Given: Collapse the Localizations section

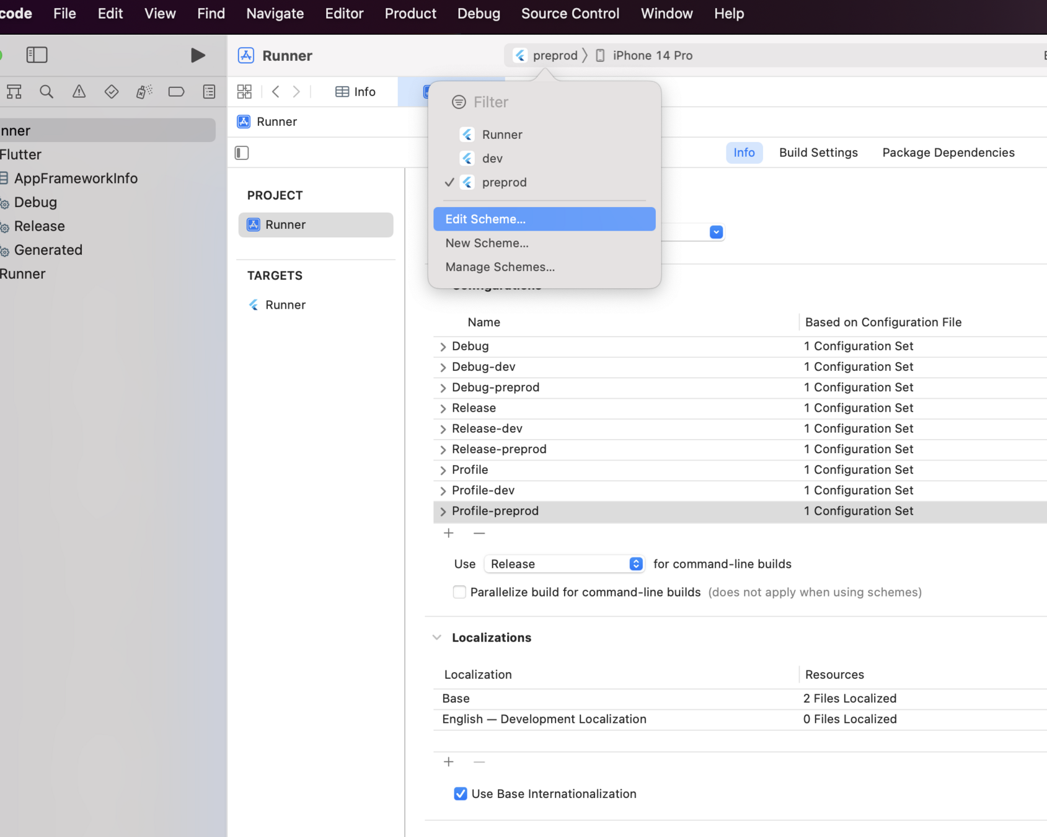Looking at the screenshot, I should pos(437,637).
